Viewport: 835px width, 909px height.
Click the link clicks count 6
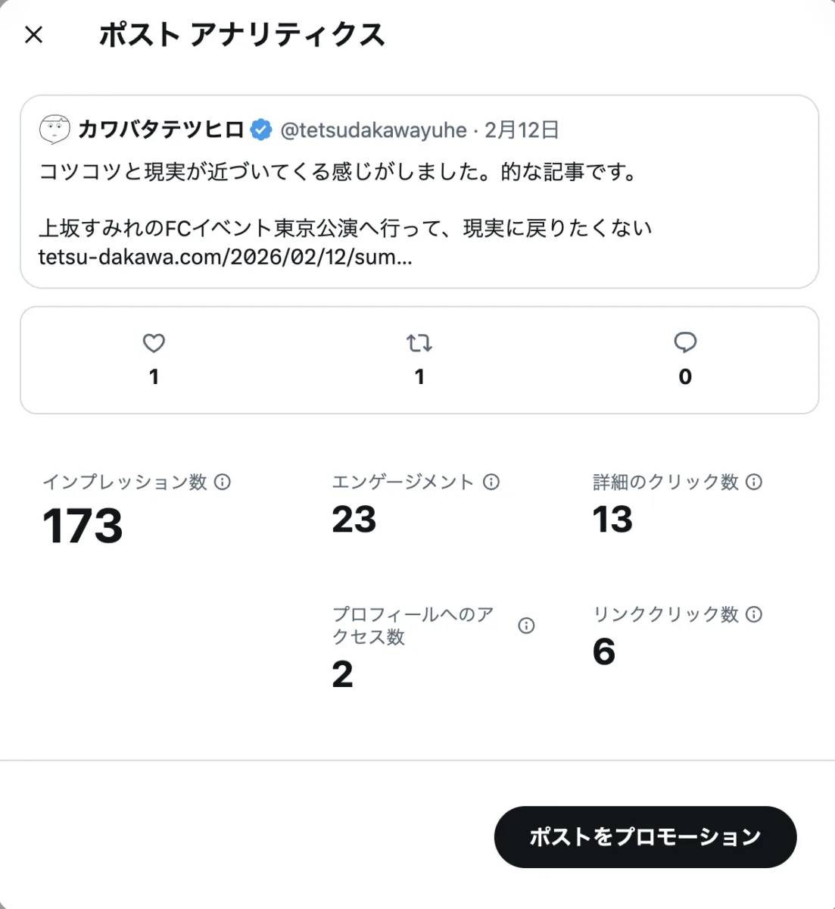[604, 651]
